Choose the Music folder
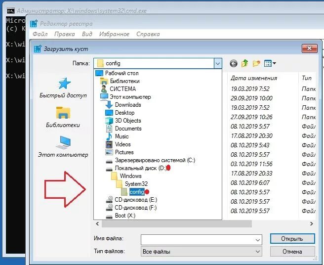The width and height of the screenshot is (324, 265). point(121,136)
